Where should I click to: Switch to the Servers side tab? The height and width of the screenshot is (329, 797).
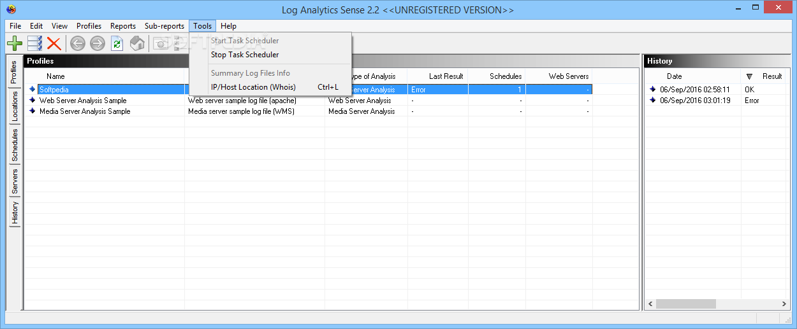15,181
